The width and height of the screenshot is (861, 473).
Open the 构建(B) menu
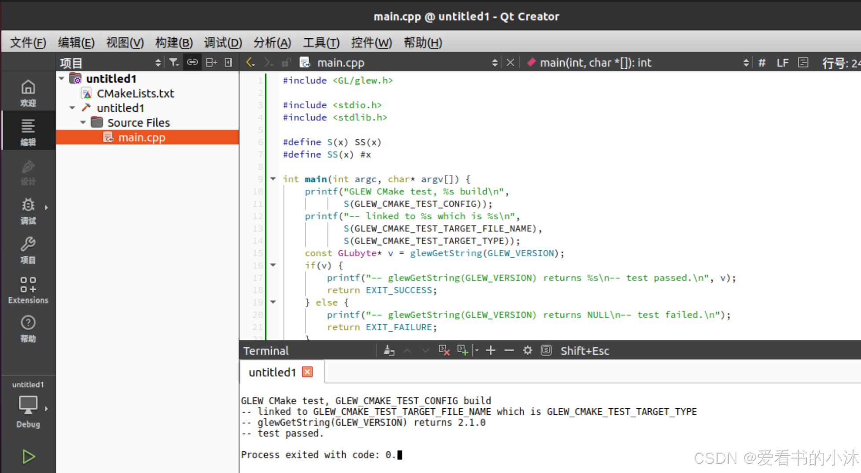tap(174, 43)
